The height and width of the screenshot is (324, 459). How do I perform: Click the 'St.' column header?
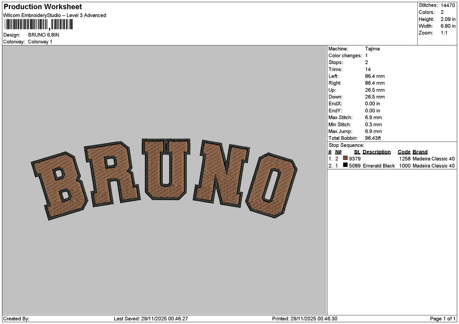(x=357, y=152)
